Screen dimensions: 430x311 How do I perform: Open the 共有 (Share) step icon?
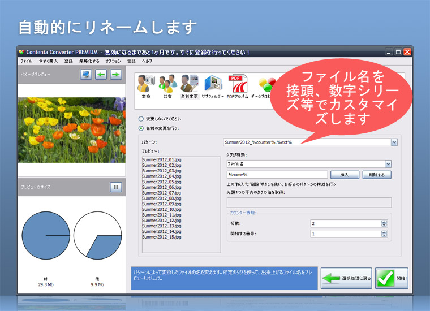167,86
